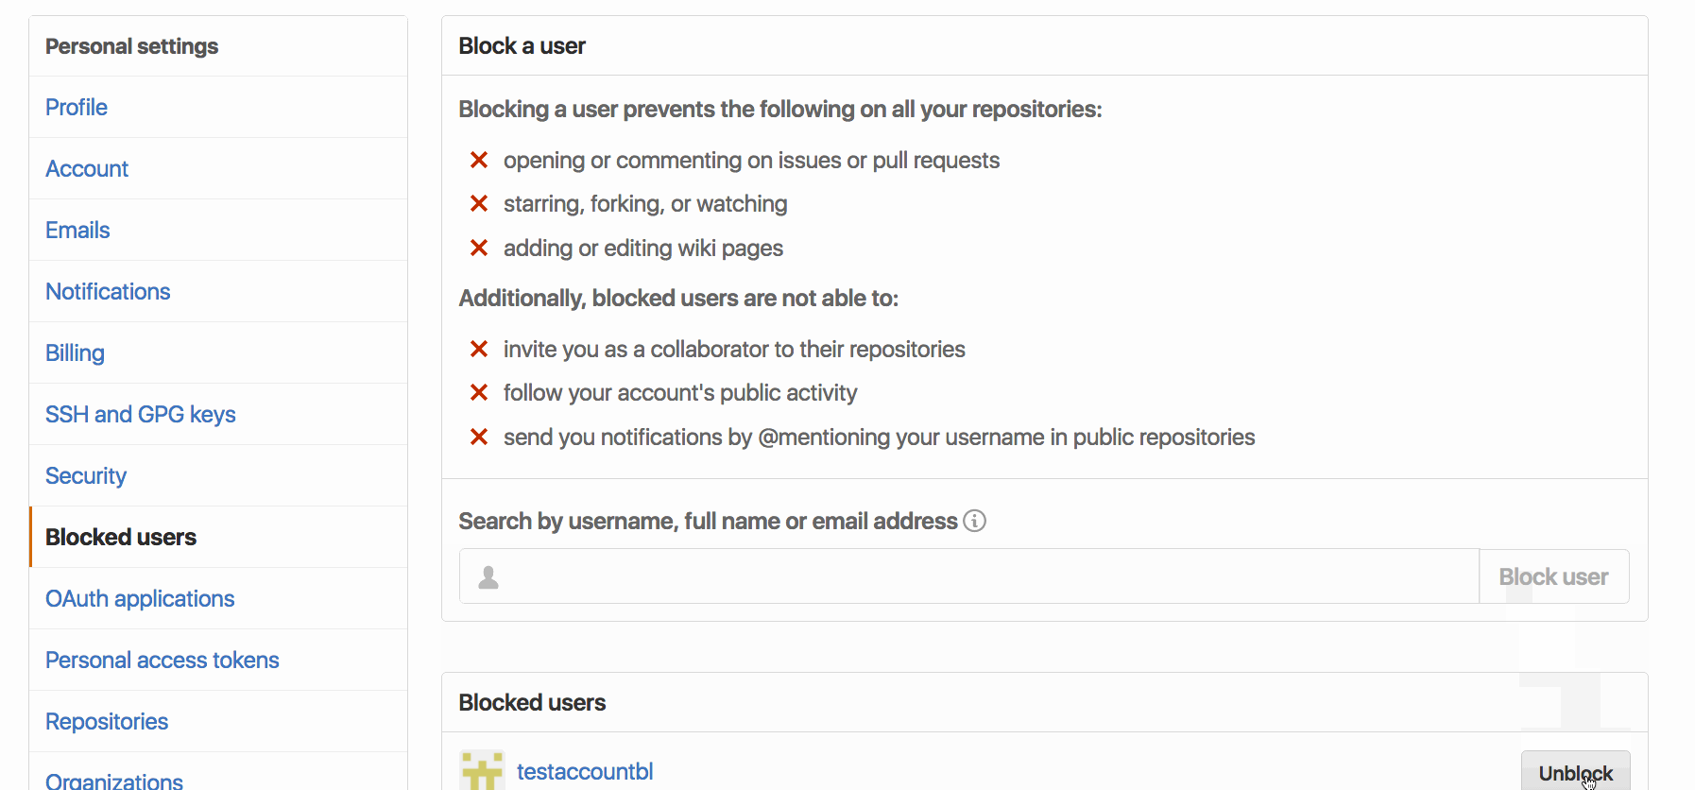Click text 'opening or commenting on issues or pull requests'
Image resolution: width=1695 pixels, height=790 pixels.
coord(751,161)
